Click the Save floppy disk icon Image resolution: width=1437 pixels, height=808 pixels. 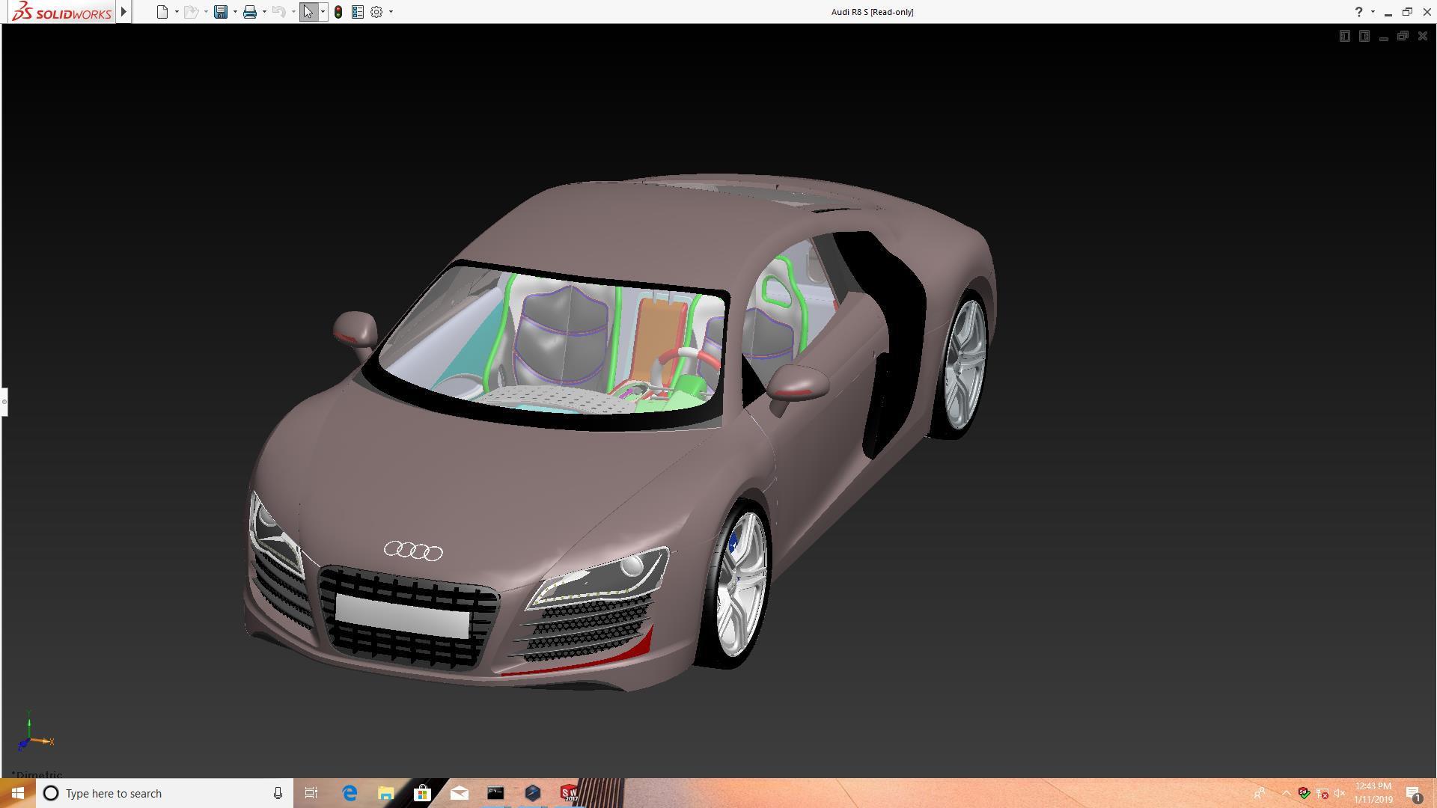[220, 12]
